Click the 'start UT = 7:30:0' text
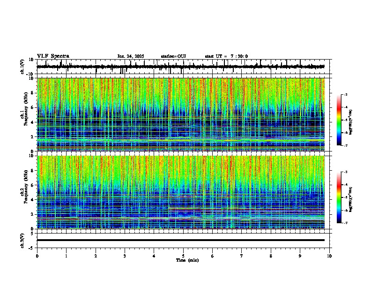Screen dimensions: 371x287 point(226,56)
